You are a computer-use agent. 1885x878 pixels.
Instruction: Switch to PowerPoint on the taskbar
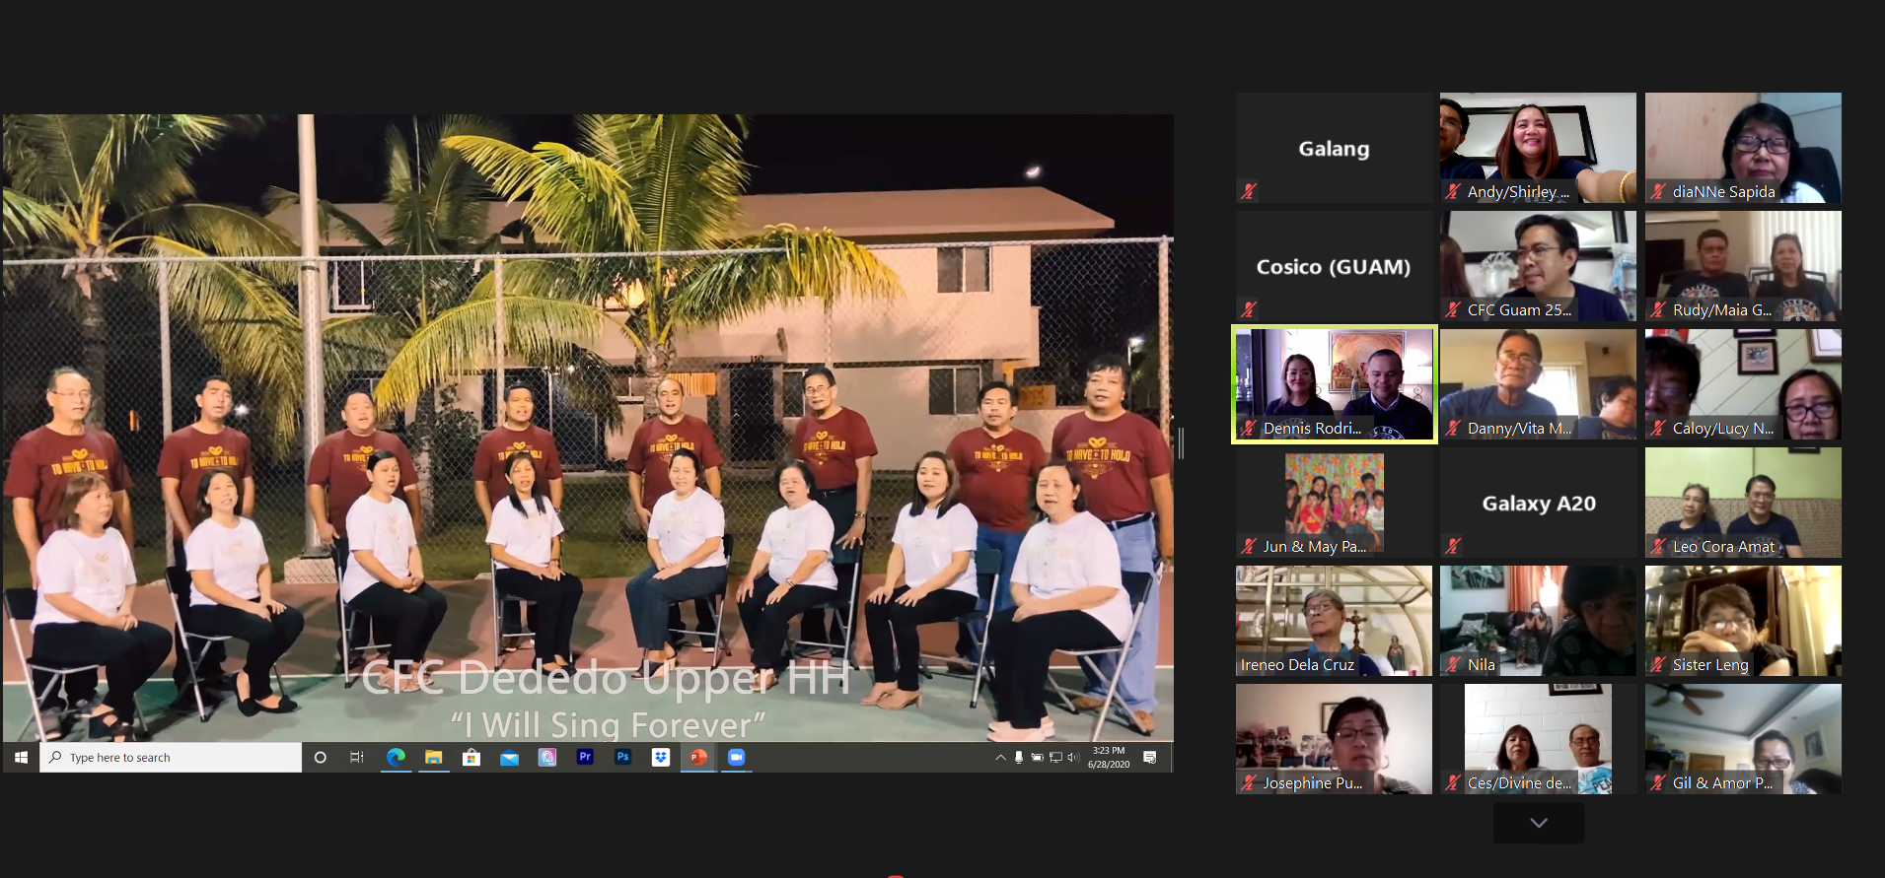(698, 757)
